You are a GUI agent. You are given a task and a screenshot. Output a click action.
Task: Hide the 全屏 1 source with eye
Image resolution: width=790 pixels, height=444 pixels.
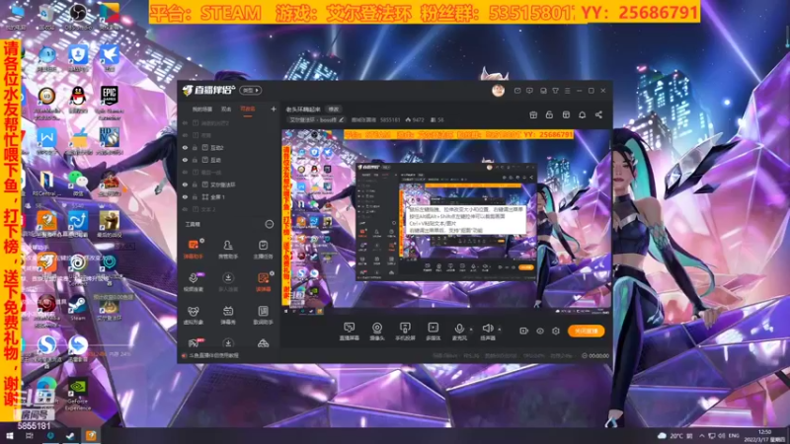[x=185, y=196]
